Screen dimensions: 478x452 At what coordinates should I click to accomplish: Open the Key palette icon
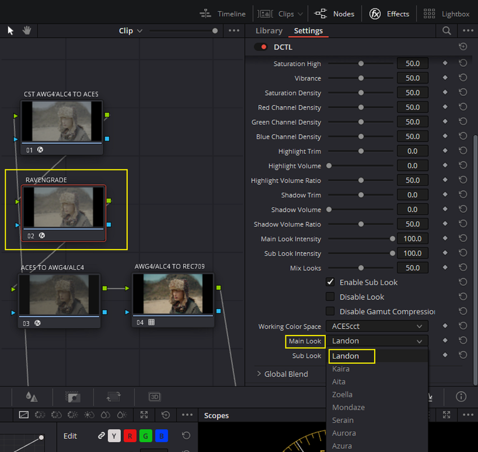tap(73, 397)
